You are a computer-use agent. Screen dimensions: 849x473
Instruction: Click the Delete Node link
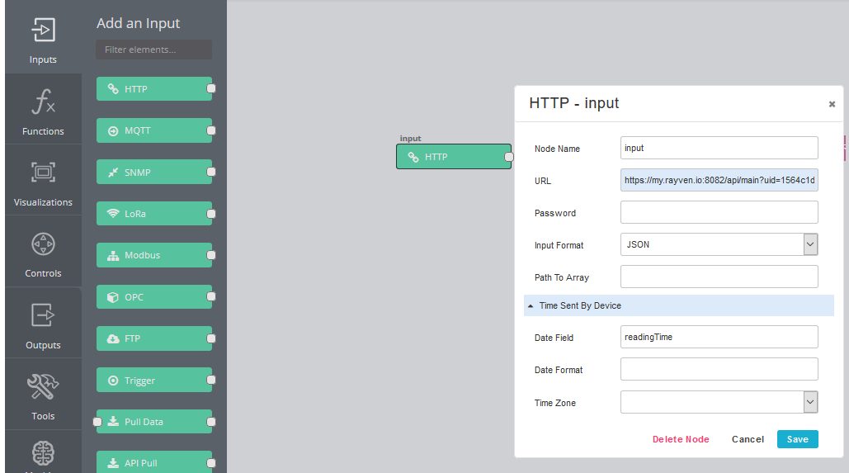[681, 439]
